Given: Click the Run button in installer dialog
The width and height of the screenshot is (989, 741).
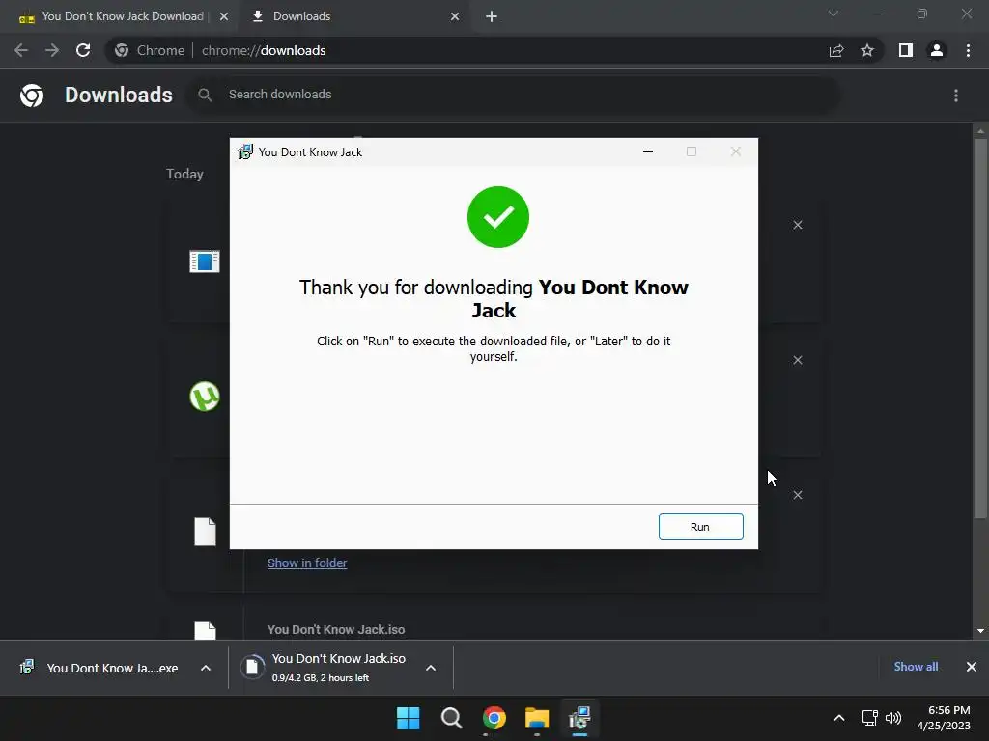Looking at the screenshot, I should [700, 527].
